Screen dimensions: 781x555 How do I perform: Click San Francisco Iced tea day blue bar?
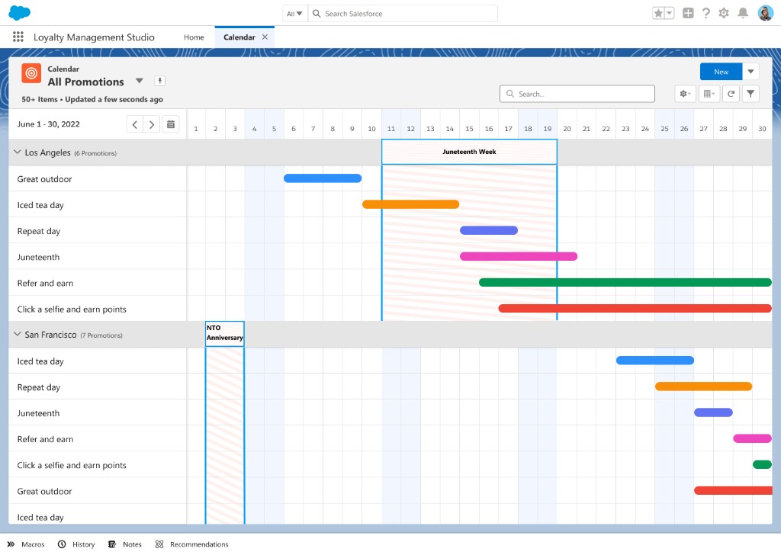655,361
